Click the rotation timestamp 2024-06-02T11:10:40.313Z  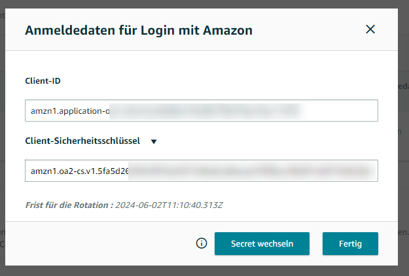point(169,205)
